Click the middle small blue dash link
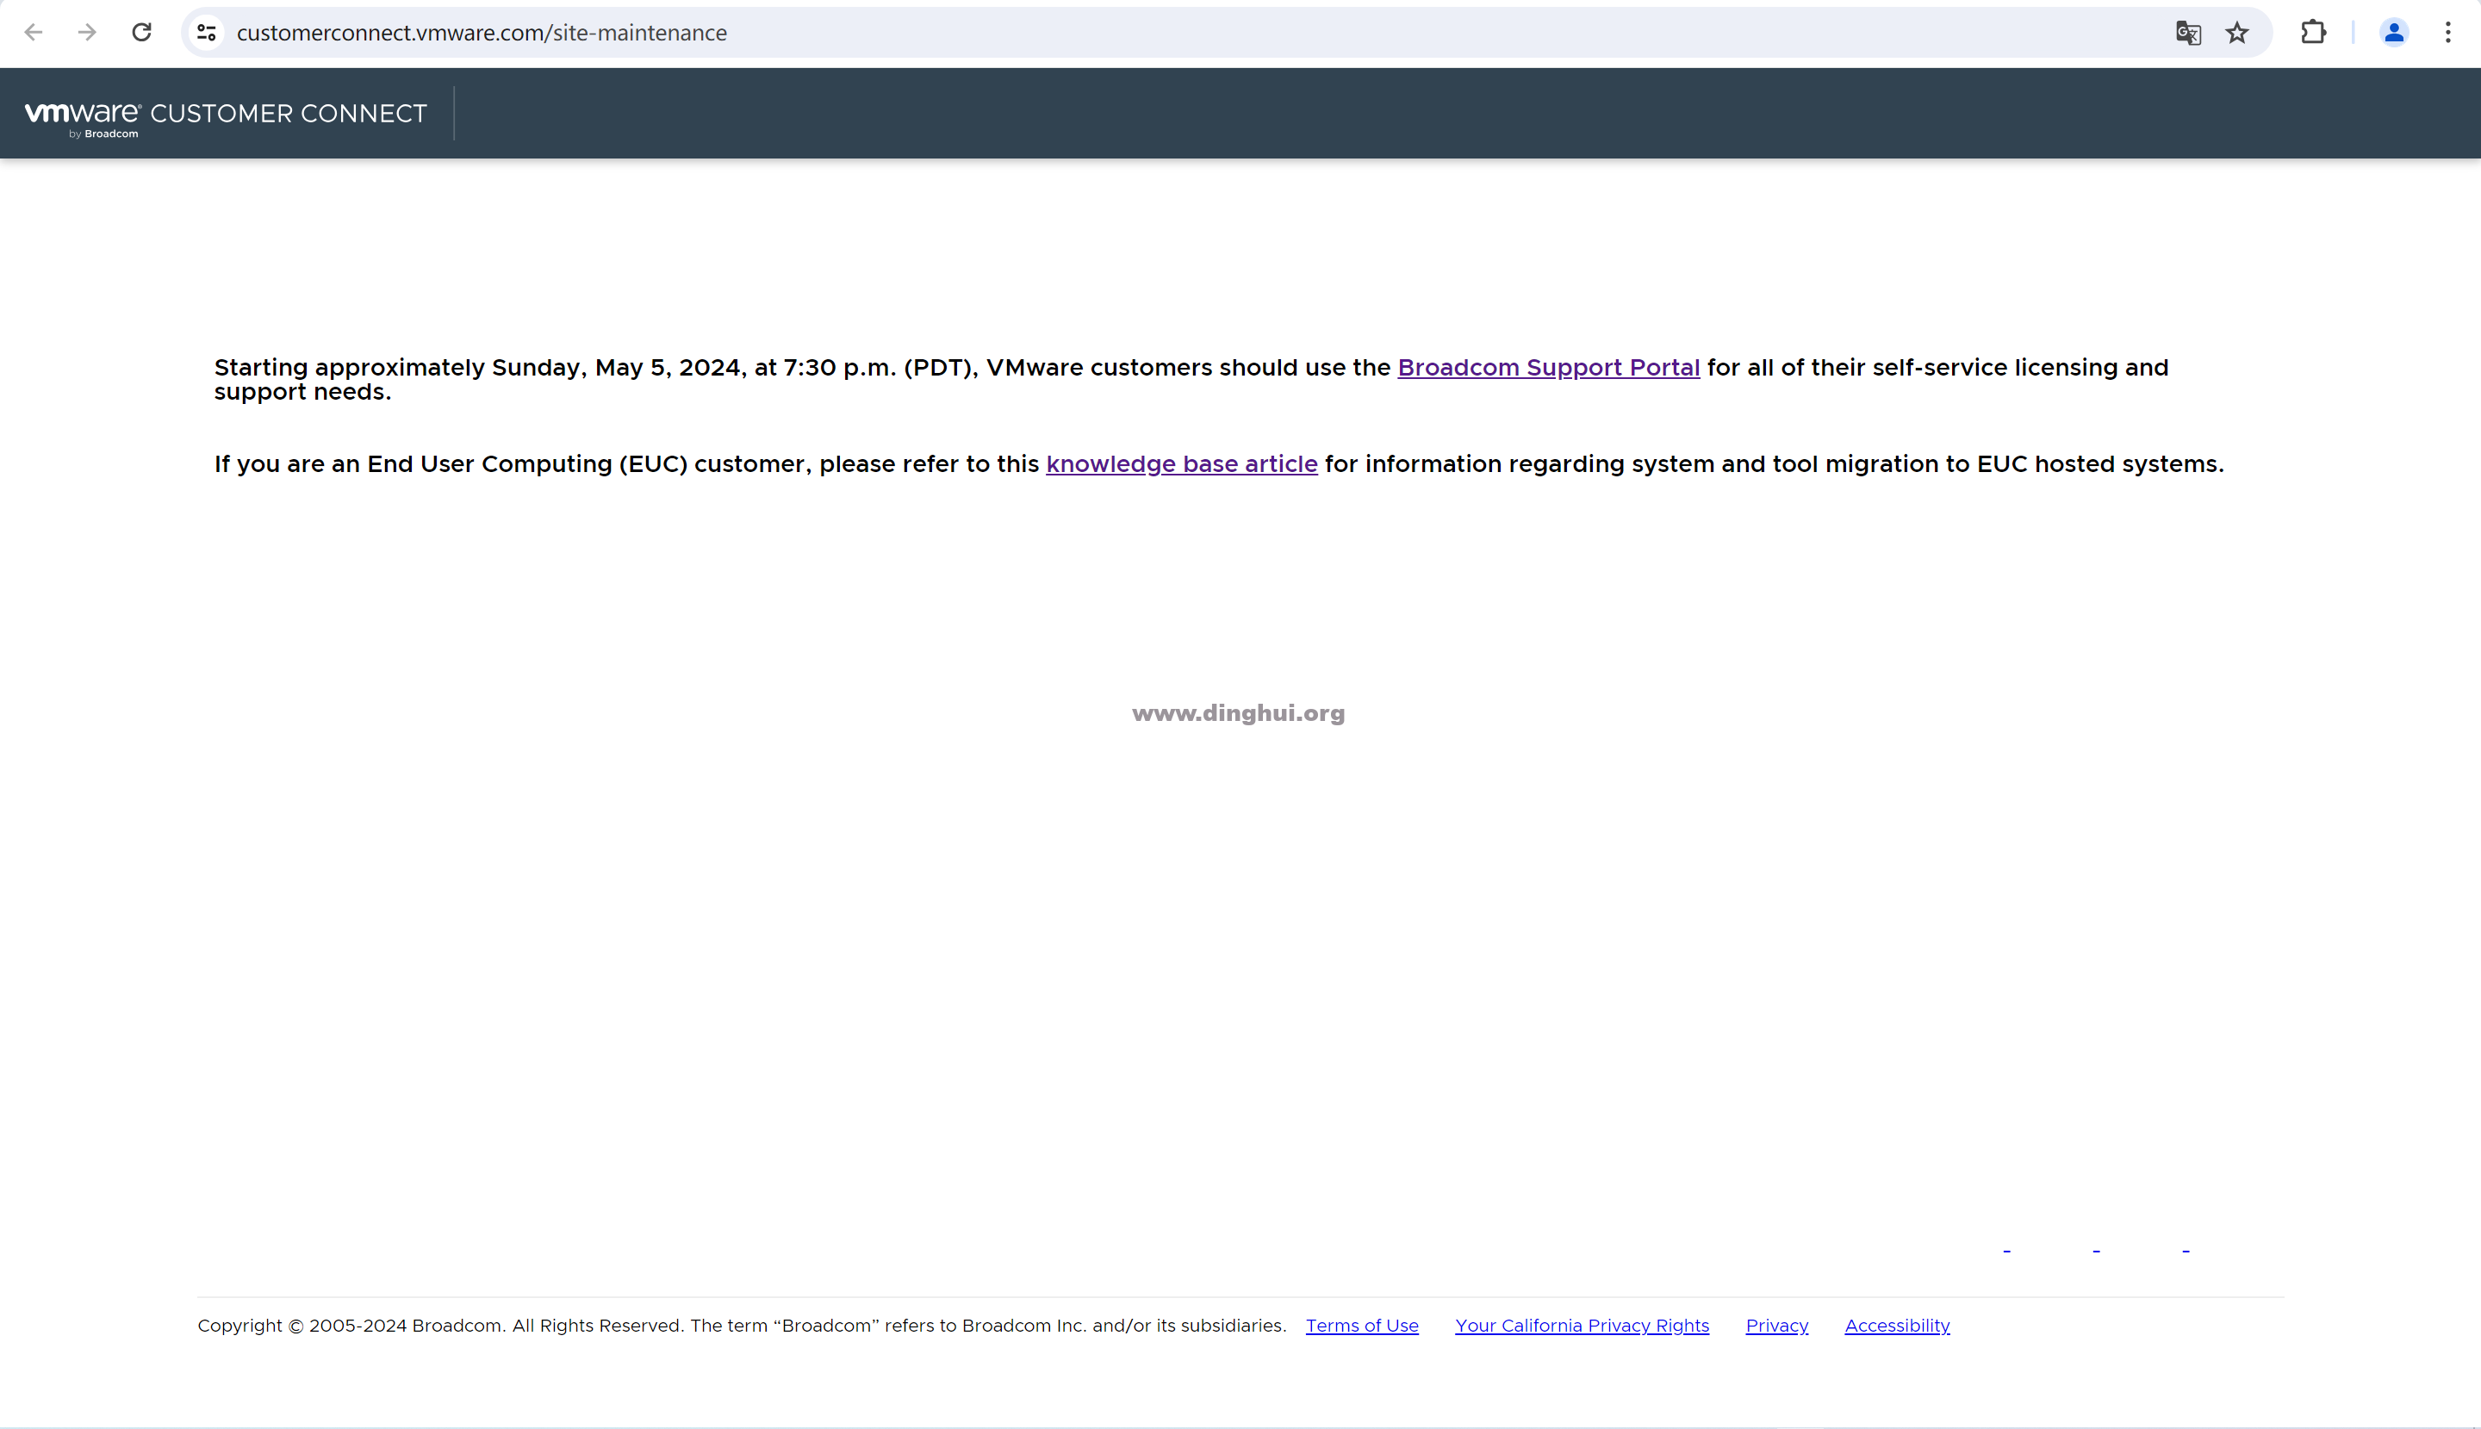Image resolution: width=2481 pixels, height=1429 pixels. (x=2096, y=1251)
